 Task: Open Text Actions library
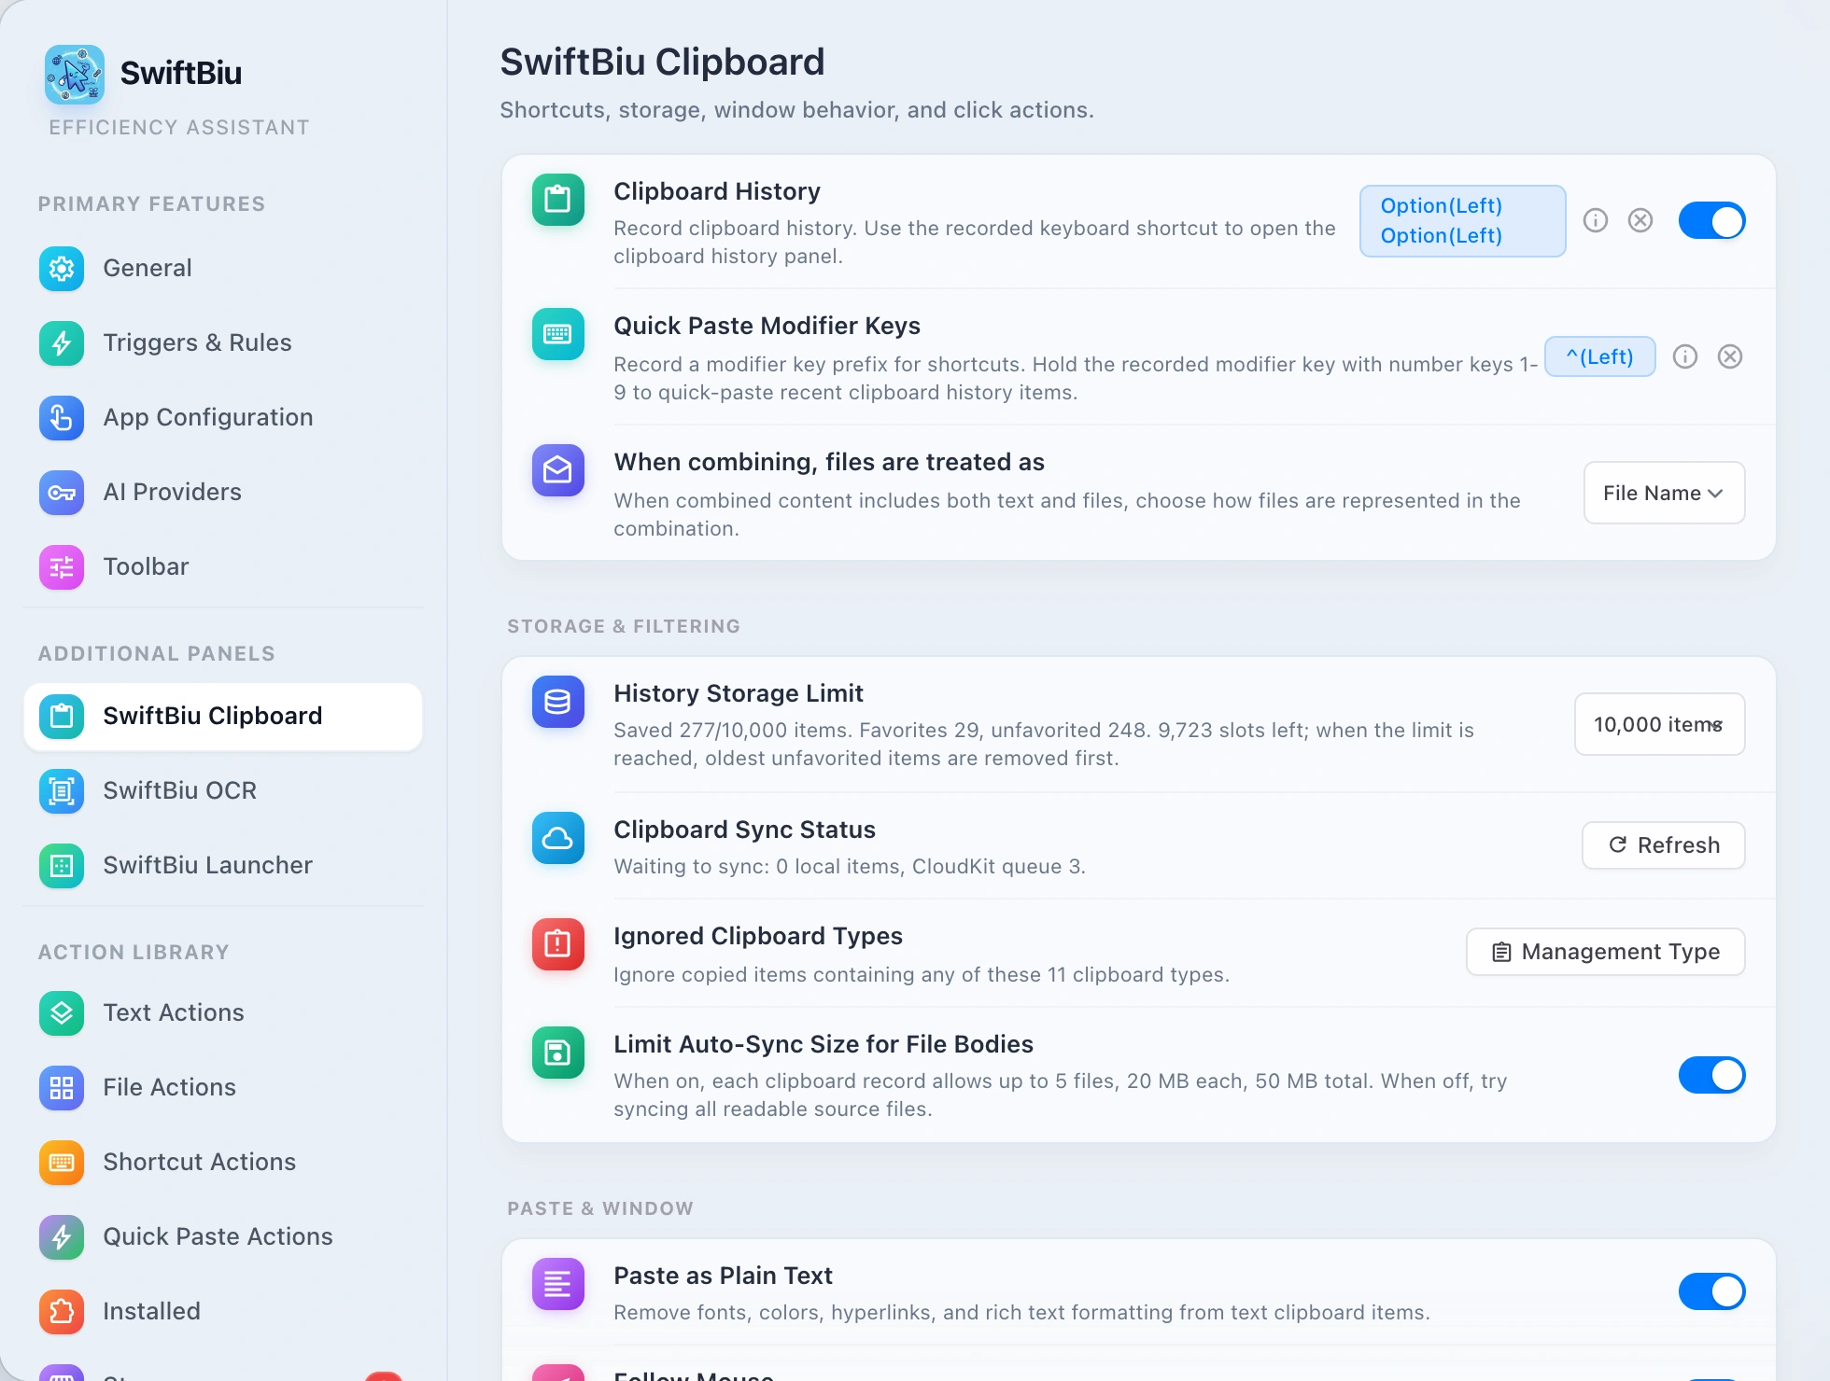[x=222, y=1013]
